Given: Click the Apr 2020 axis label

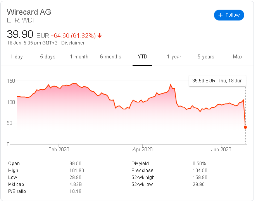Looking at the screenshot, I should tap(142, 149).
